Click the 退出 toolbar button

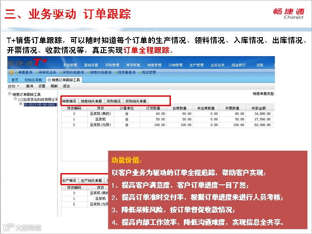[66, 86]
